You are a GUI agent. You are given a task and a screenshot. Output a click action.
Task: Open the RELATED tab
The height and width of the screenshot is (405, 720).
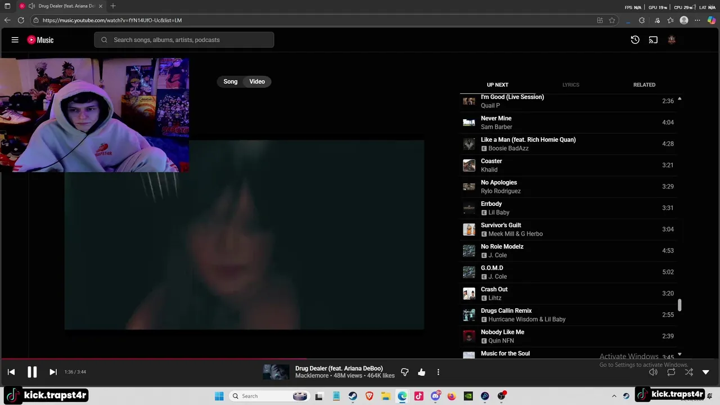click(x=644, y=85)
